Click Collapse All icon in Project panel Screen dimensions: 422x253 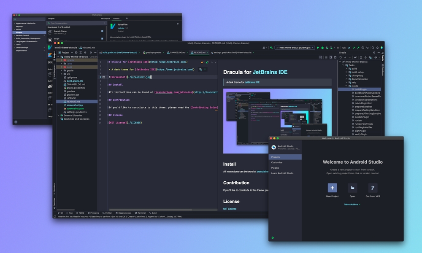[x=85, y=52]
